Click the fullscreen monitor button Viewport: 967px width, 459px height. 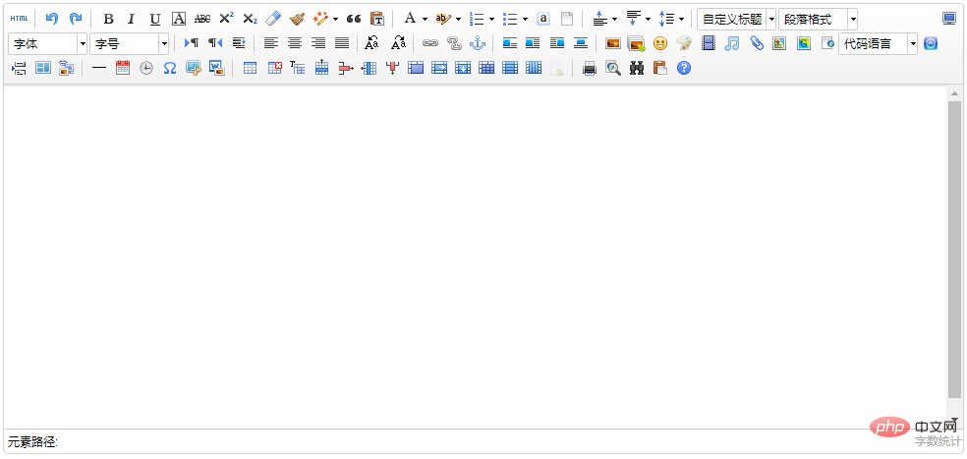[948, 19]
